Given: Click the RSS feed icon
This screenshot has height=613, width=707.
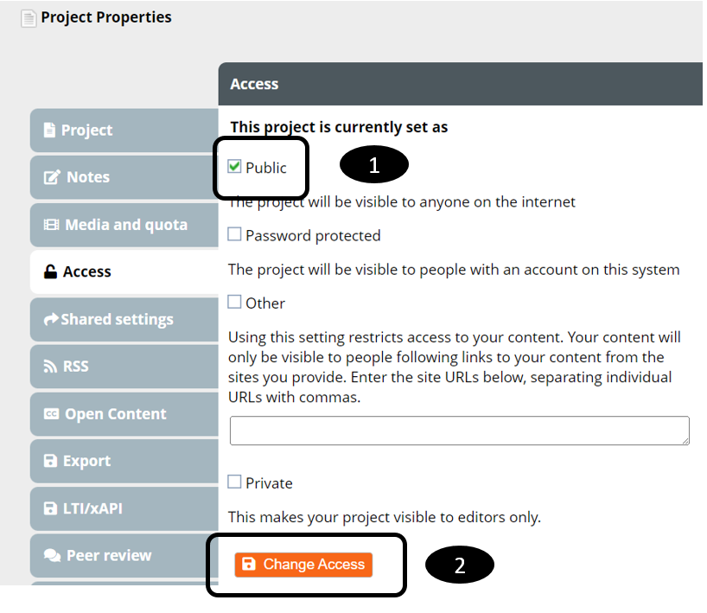Looking at the screenshot, I should coord(50,367).
